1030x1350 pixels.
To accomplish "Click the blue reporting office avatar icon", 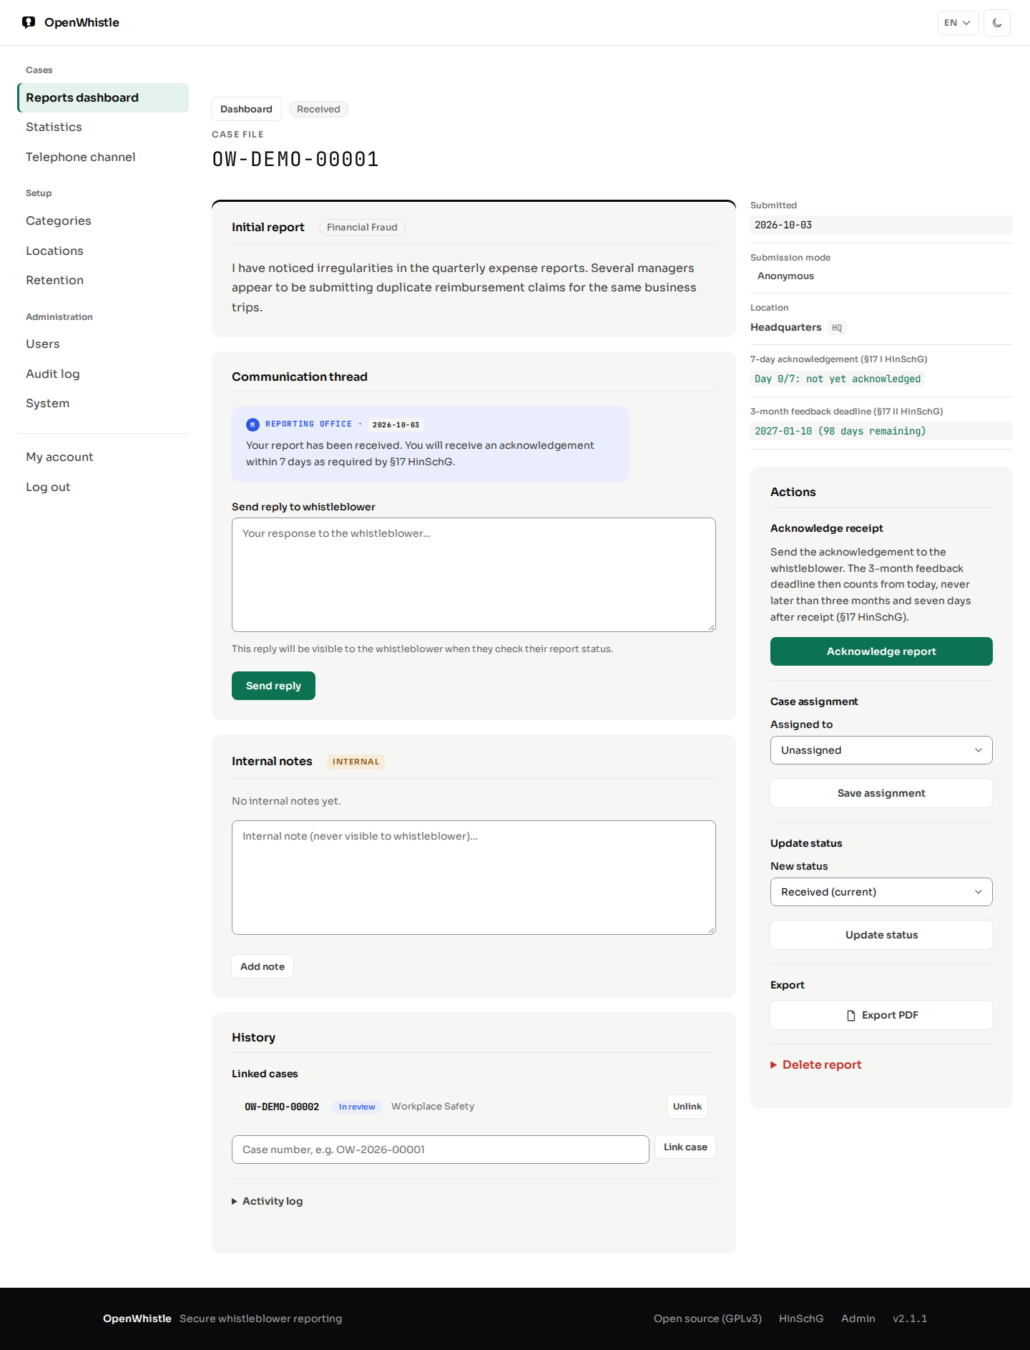I will click(x=252, y=424).
